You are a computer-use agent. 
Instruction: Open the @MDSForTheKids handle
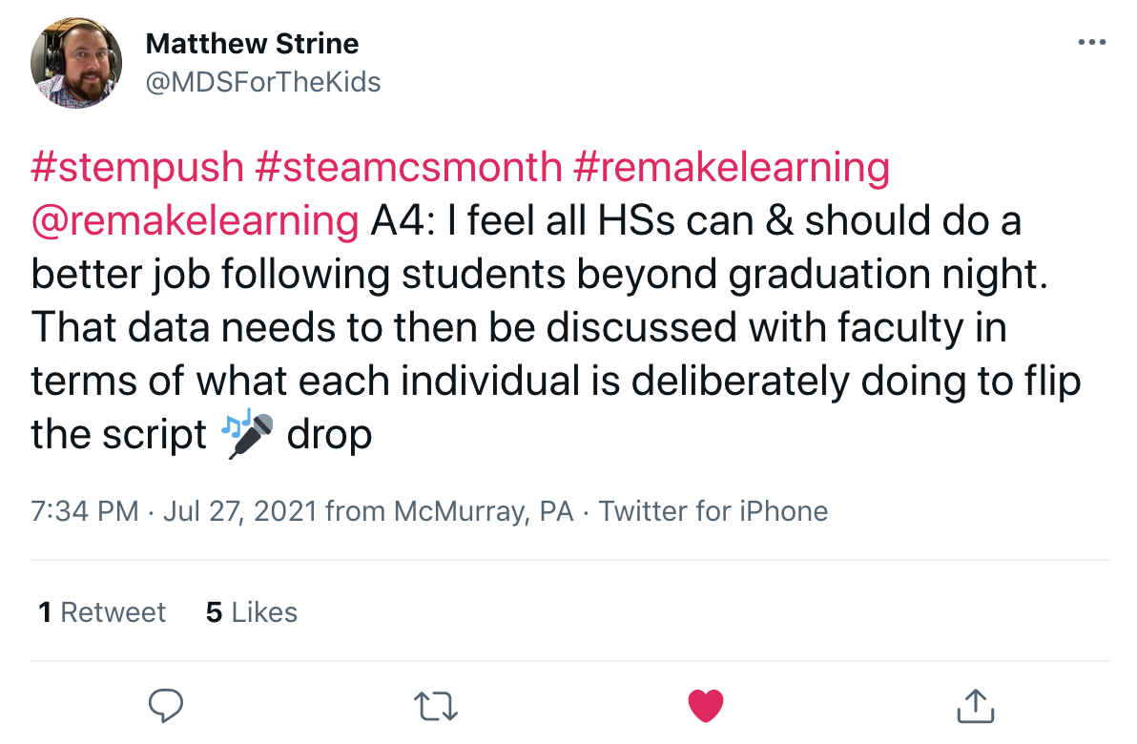pyautogui.click(x=262, y=83)
